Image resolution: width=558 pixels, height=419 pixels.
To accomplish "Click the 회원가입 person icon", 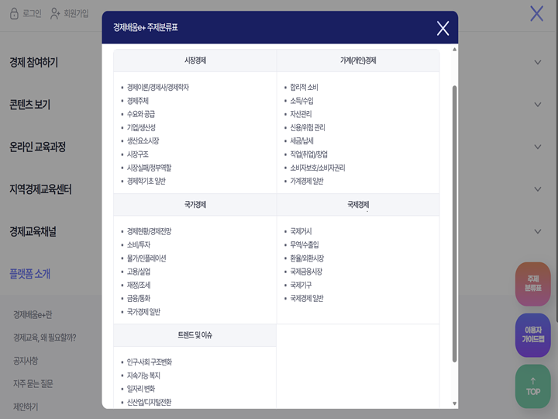I will click(x=55, y=13).
